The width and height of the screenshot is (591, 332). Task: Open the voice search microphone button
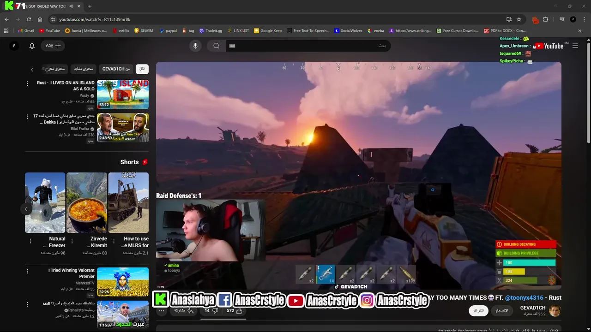[195, 46]
